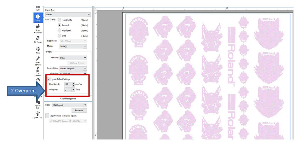Open the Halftone Dither dropdown
The width and height of the screenshot is (301, 147).
coord(73,58)
